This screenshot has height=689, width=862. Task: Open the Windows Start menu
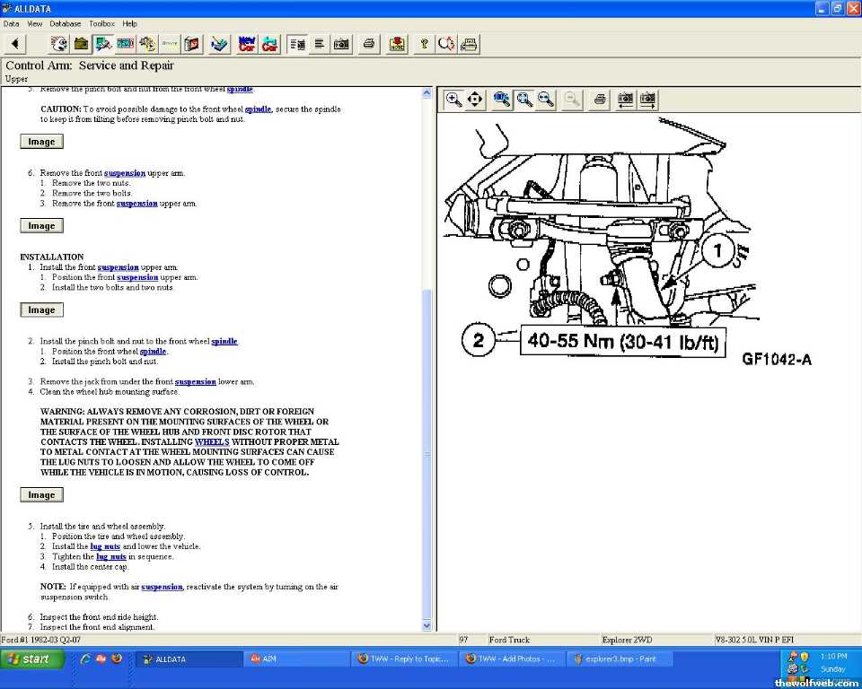tap(33, 658)
